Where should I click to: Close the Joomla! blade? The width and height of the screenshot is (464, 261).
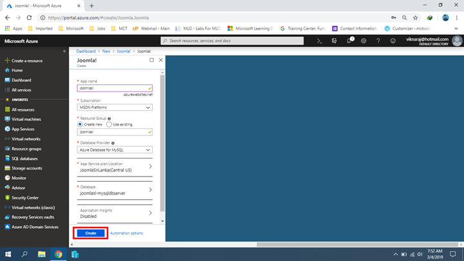coord(160,60)
